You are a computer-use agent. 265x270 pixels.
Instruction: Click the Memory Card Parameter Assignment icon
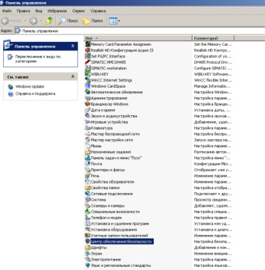pyautogui.click(x=87, y=44)
